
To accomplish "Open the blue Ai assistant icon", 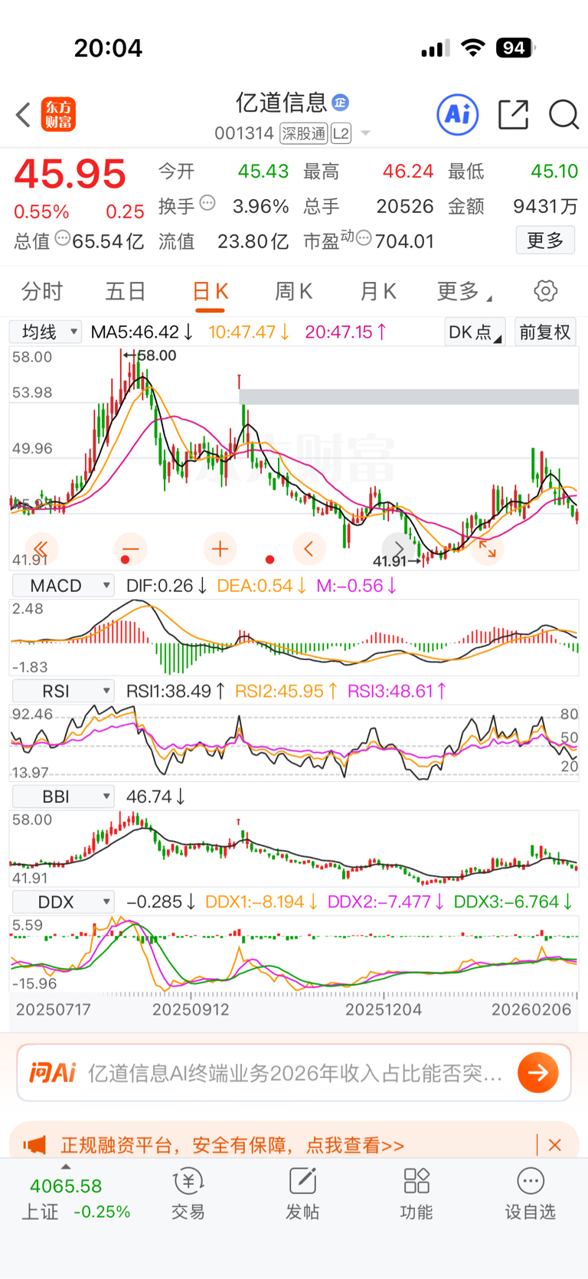I will click(x=458, y=115).
